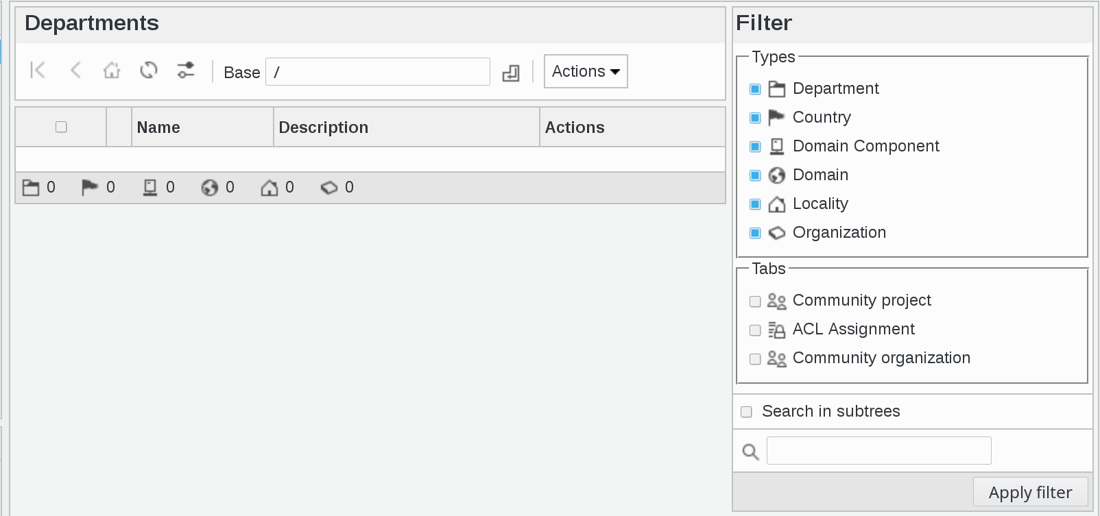Click into the filter search text field
Viewport: 1100px width, 516px height.
[x=879, y=450]
